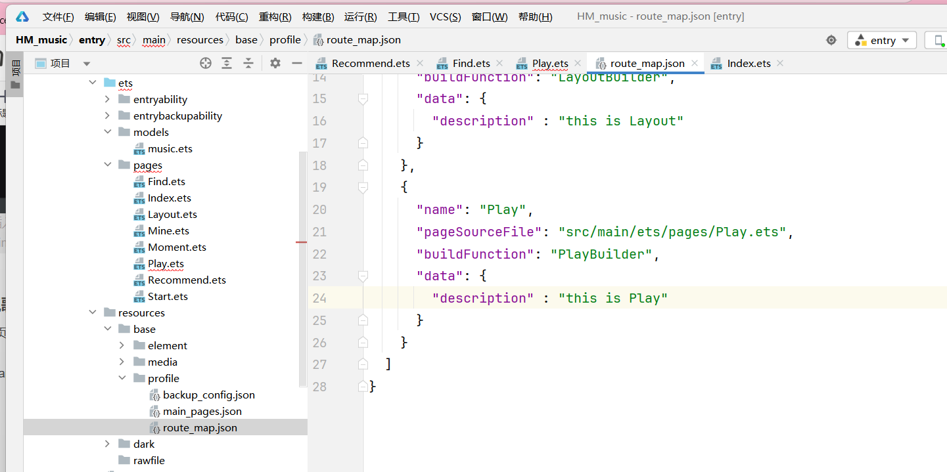Screen dimensions: 947x472
Task: Open the 帮助(H) menu
Action: 536,16
